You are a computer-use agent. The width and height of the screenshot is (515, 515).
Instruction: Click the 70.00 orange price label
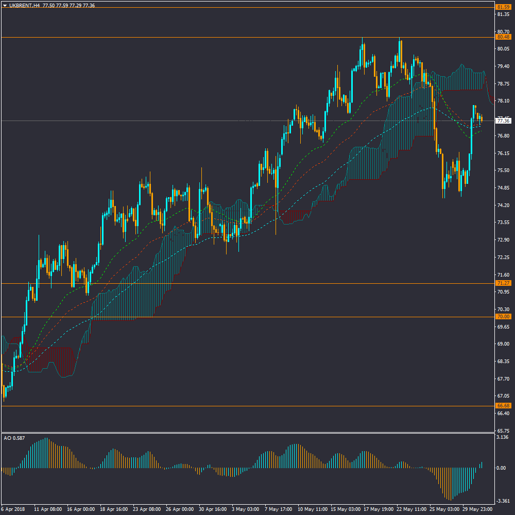[x=503, y=317]
